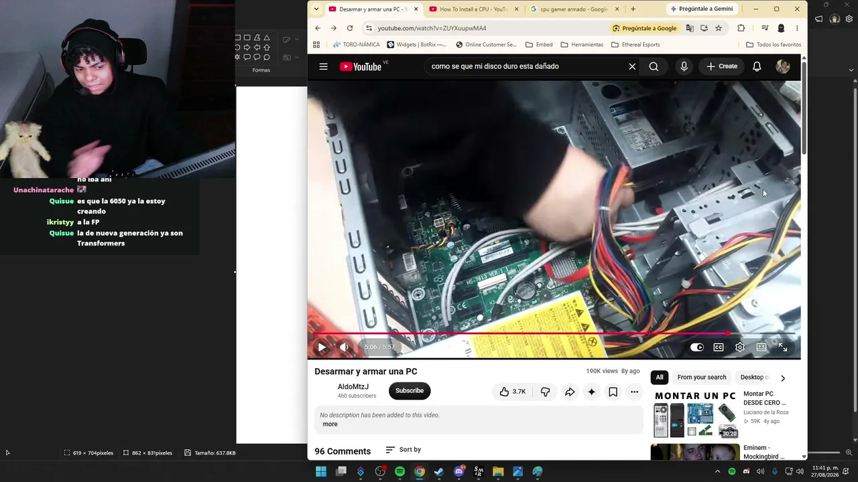Open the Ethereal Esports bookmarks folder
This screenshot has height=482, width=858.
tap(635, 45)
